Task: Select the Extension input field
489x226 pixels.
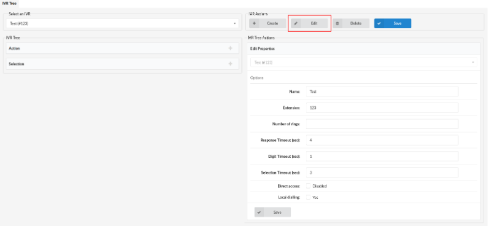Action: pos(382,107)
